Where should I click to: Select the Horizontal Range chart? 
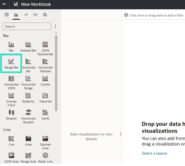pyautogui.click(x=28, y=82)
